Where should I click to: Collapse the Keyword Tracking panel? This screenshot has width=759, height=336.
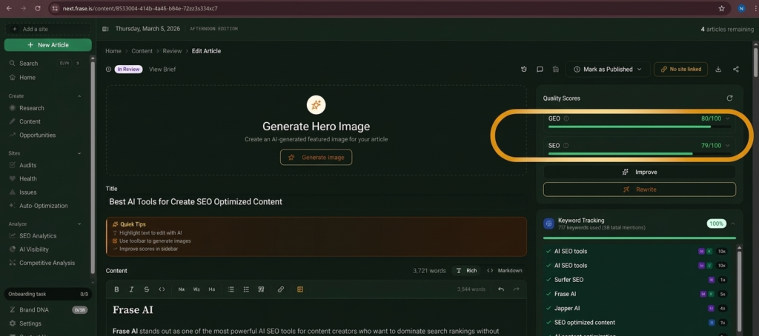[x=733, y=224]
